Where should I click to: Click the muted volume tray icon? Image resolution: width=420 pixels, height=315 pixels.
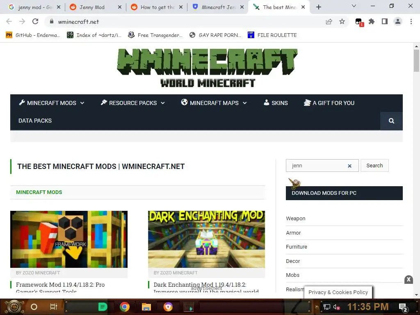pos(336,307)
